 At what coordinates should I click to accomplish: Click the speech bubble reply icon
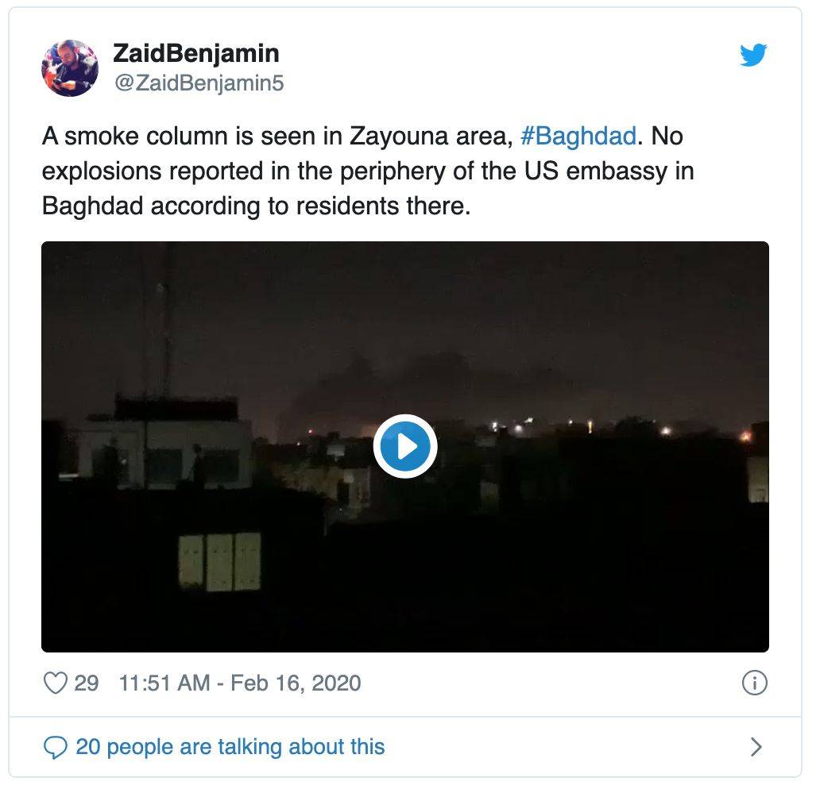pyautogui.click(x=55, y=747)
